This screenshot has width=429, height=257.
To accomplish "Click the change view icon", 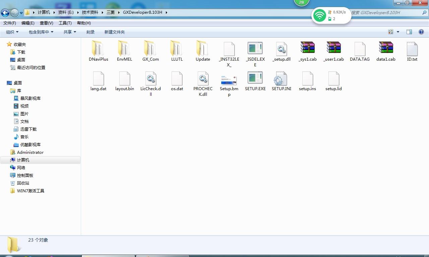I will (390, 32).
